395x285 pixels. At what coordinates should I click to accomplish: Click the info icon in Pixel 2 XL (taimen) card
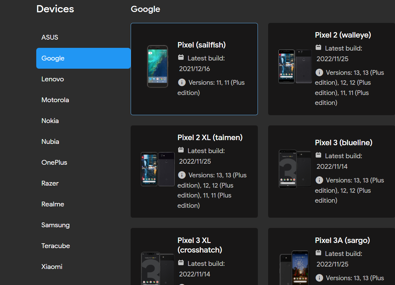pos(182,175)
